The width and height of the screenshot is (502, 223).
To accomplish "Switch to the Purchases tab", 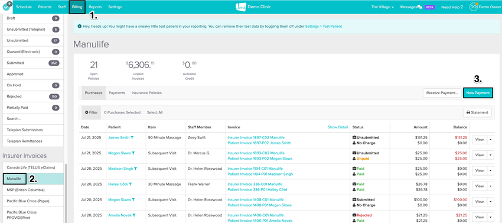I will [x=93, y=93].
